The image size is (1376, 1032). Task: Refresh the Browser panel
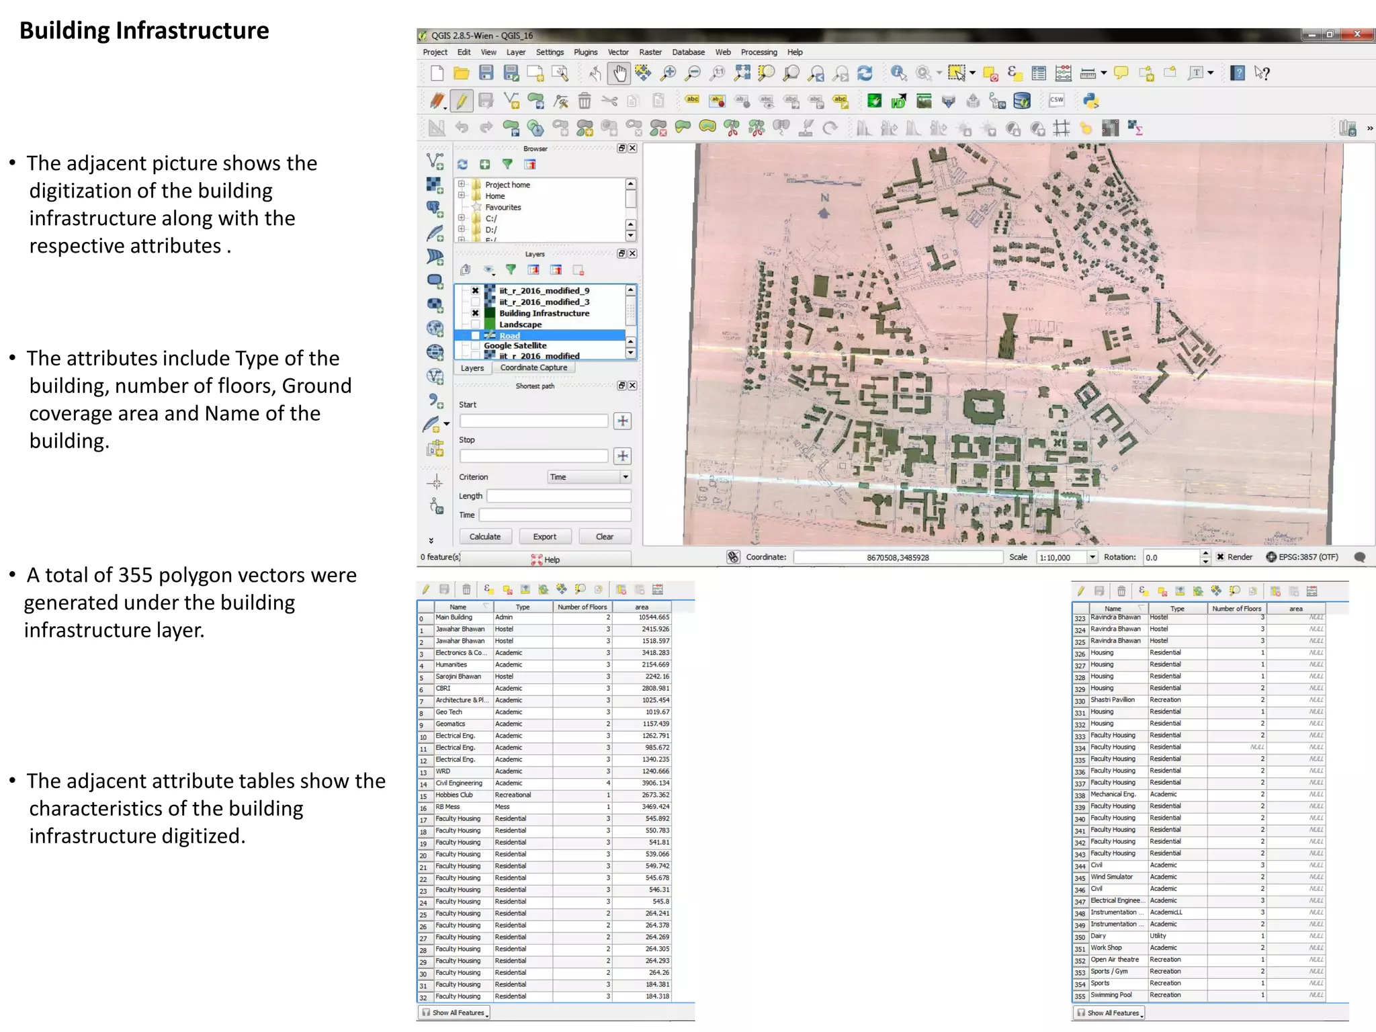point(462,164)
